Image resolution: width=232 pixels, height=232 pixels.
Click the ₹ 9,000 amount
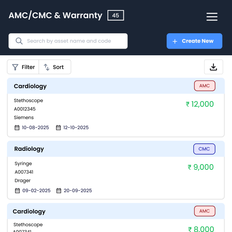201,167
